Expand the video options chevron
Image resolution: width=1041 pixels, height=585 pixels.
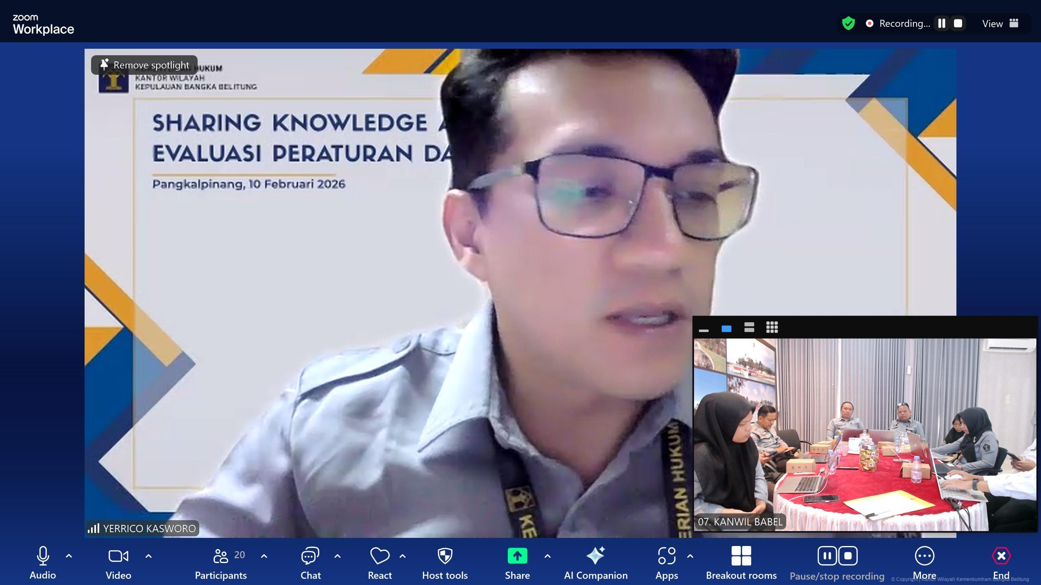pos(148,556)
